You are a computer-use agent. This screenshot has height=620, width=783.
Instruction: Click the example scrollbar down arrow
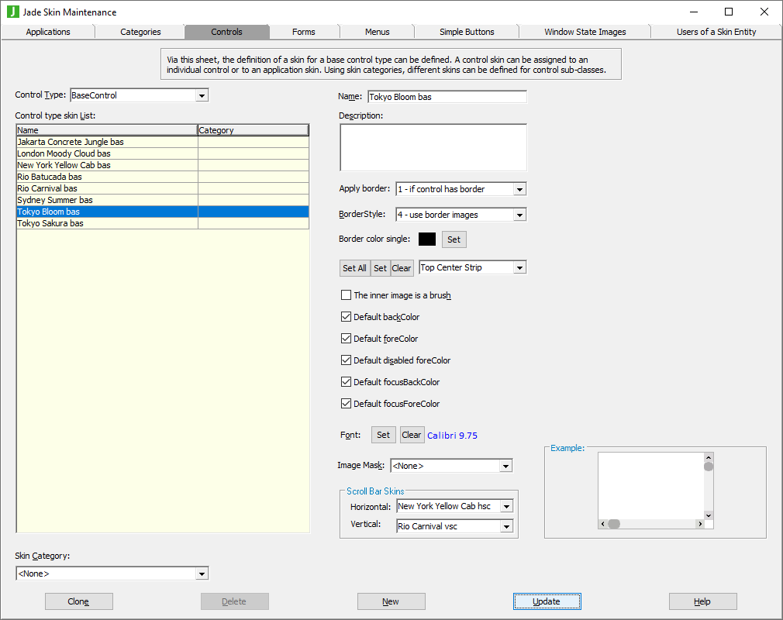pos(708,514)
